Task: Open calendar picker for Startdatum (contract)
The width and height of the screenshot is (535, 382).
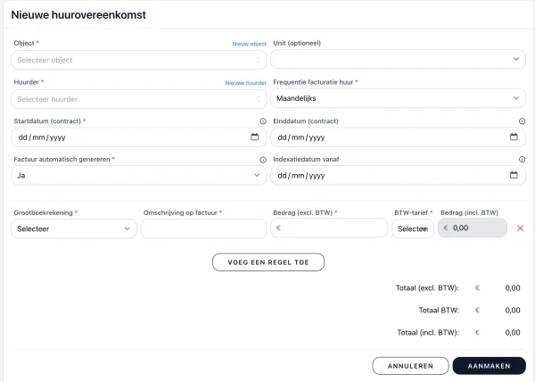Action: click(x=254, y=137)
